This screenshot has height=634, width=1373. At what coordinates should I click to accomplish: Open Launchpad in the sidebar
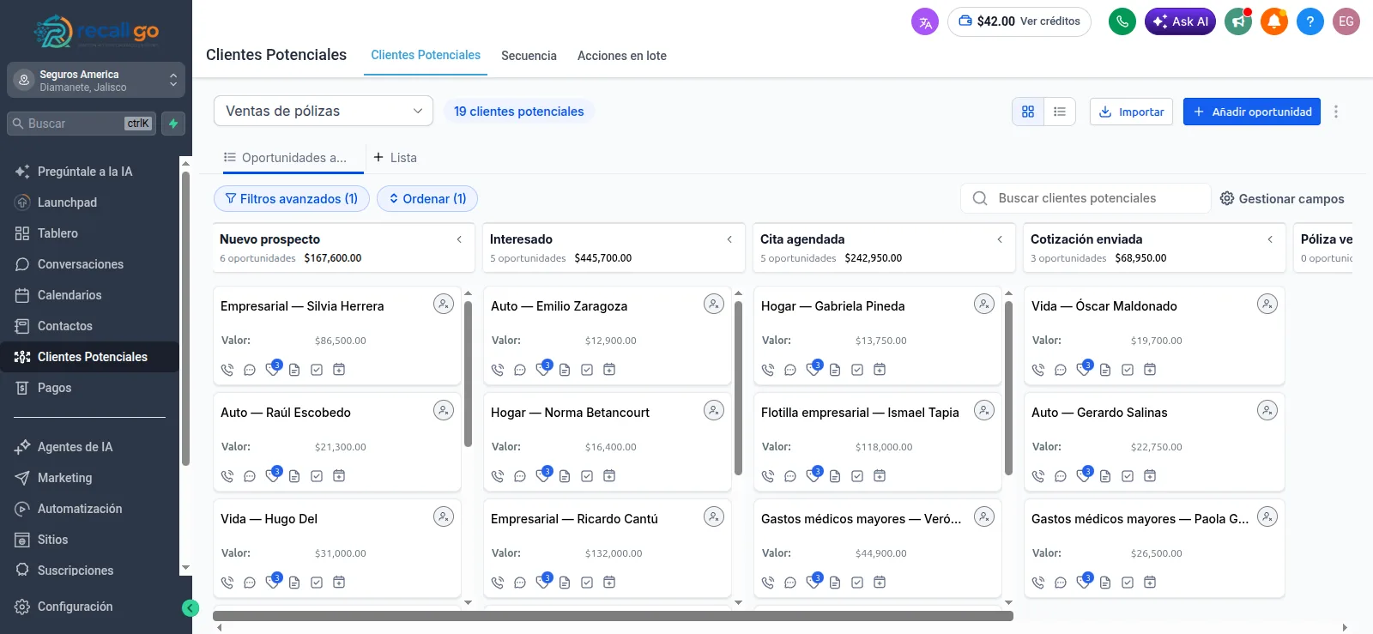point(67,202)
